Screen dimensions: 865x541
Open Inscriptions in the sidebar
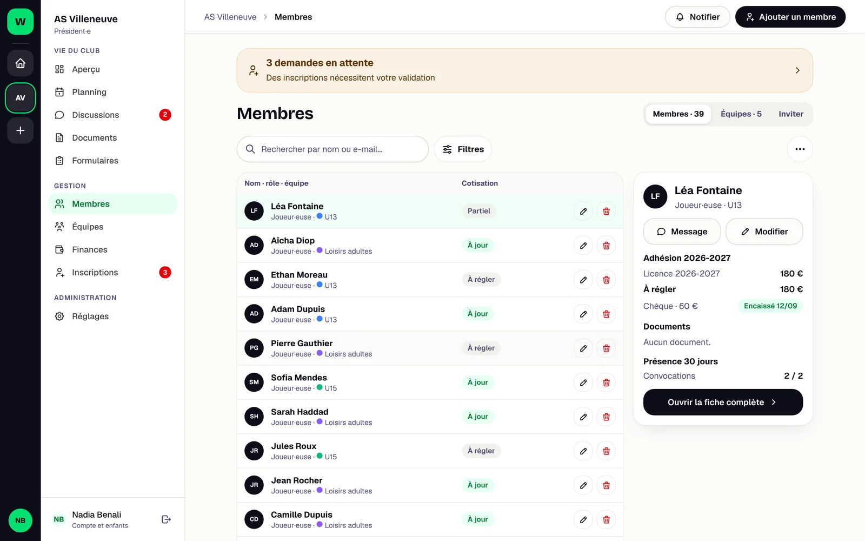point(112,273)
